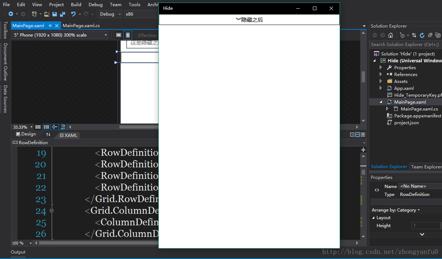Click the Open File folder icon
This screenshot has width=442, height=259.
click(x=47, y=14)
